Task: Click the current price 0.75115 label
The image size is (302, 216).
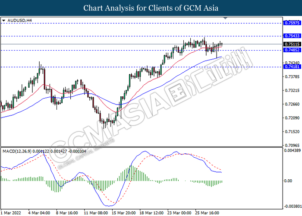Action: click(x=292, y=44)
